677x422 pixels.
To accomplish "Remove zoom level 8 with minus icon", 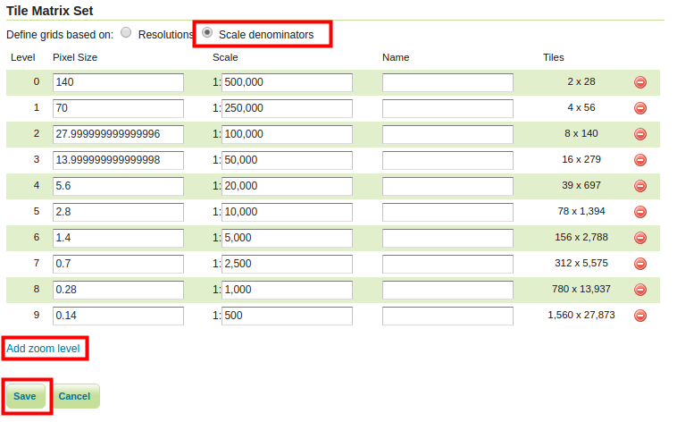I will [640, 290].
